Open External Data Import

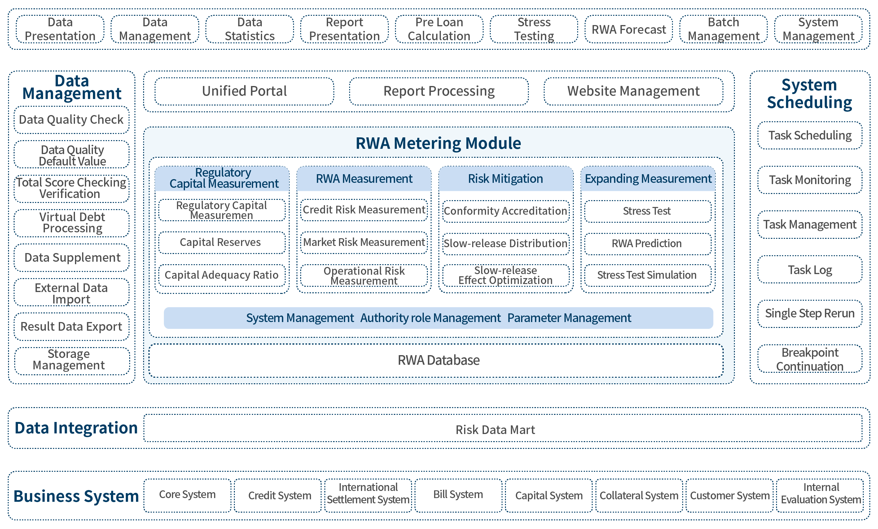pyautogui.click(x=72, y=292)
